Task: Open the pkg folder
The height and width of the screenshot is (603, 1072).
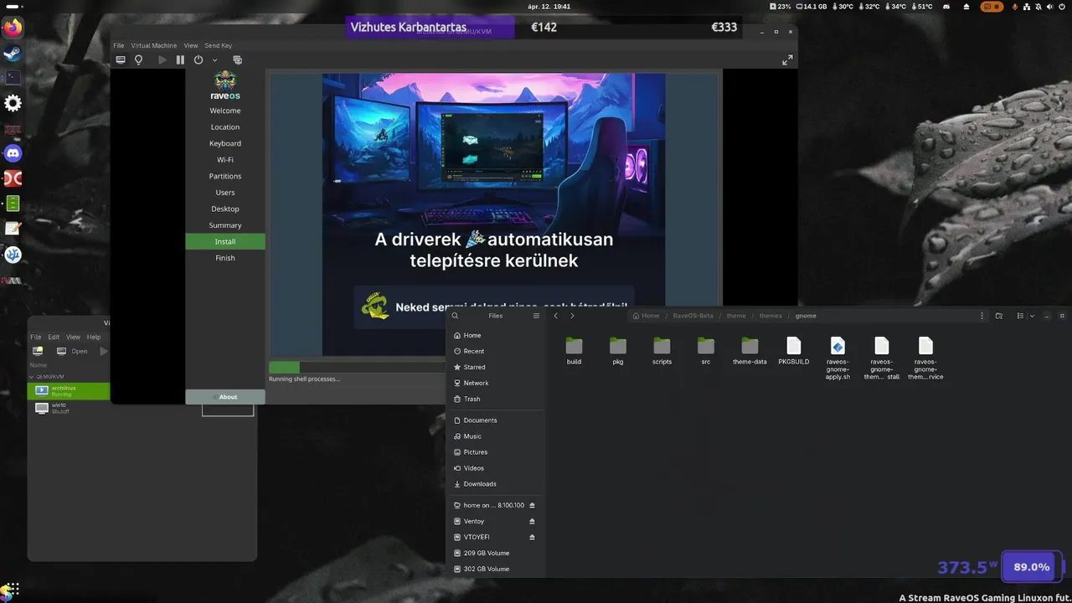Action: pyautogui.click(x=618, y=352)
